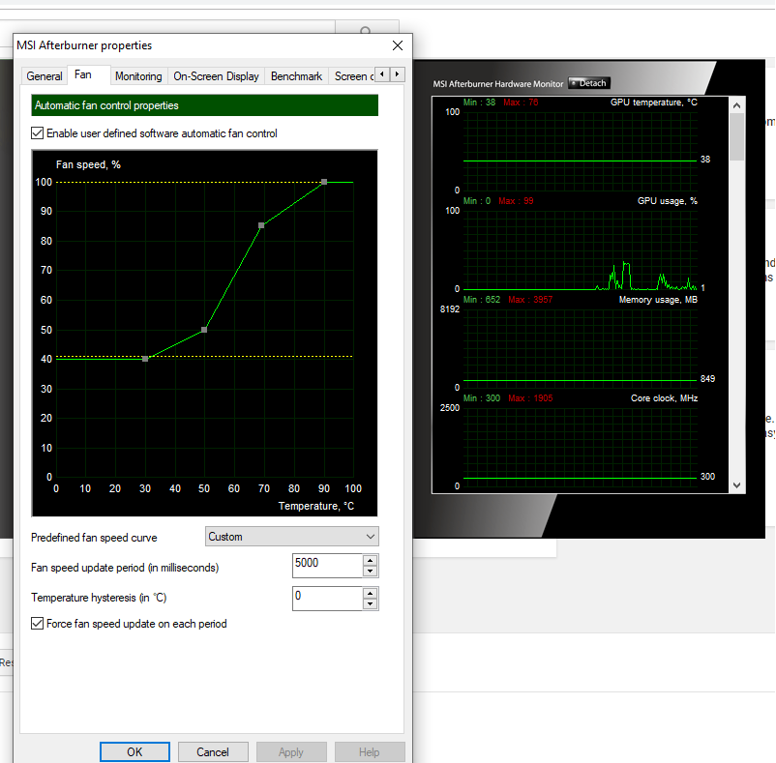Image resolution: width=776 pixels, height=763 pixels.
Task: Click the Max : 3957 memory value
Action: [x=530, y=300]
